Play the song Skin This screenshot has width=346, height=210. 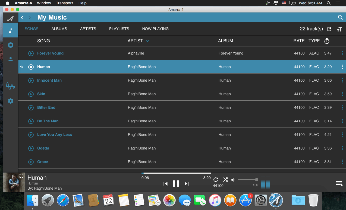coord(31,94)
